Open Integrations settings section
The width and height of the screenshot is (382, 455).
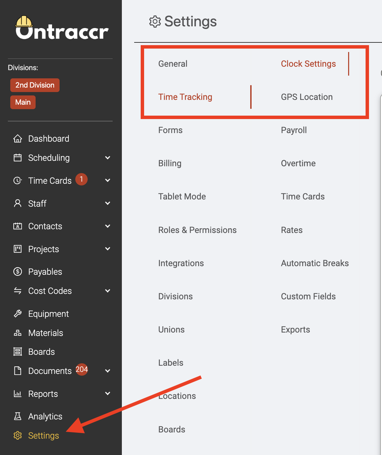[x=181, y=263]
